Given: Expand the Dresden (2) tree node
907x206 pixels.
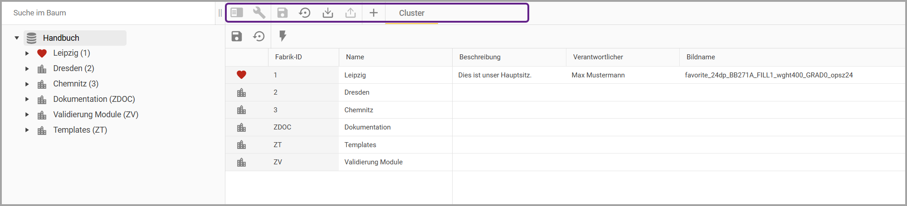Looking at the screenshot, I should [x=27, y=69].
